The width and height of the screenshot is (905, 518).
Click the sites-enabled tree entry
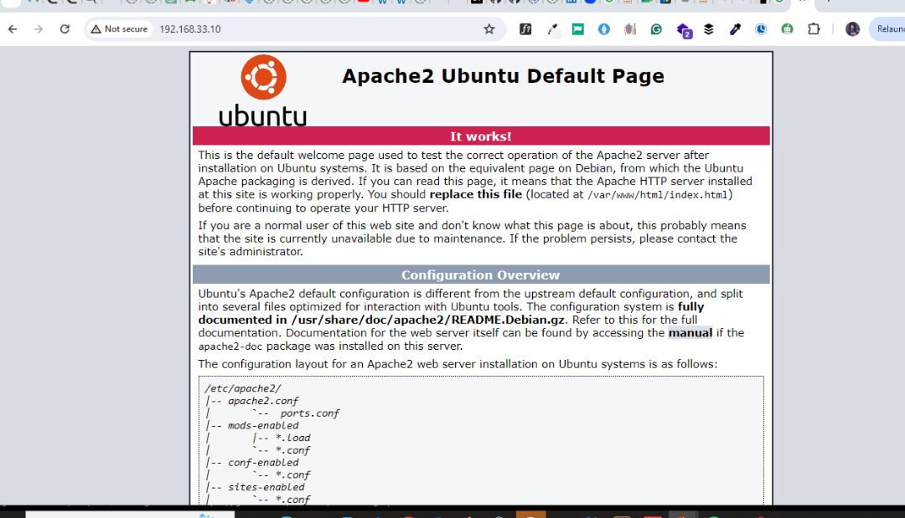(x=266, y=487)
